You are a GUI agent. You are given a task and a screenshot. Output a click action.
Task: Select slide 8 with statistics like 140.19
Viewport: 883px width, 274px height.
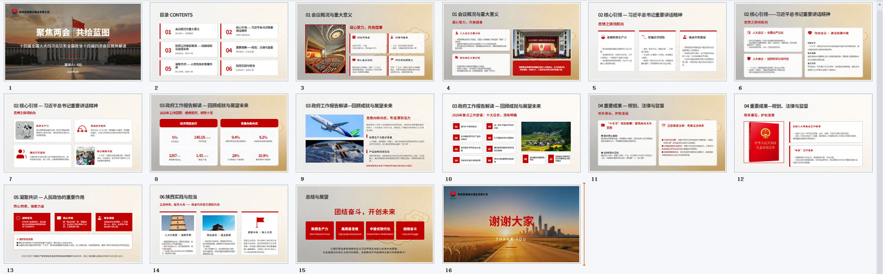pos(219,133)
